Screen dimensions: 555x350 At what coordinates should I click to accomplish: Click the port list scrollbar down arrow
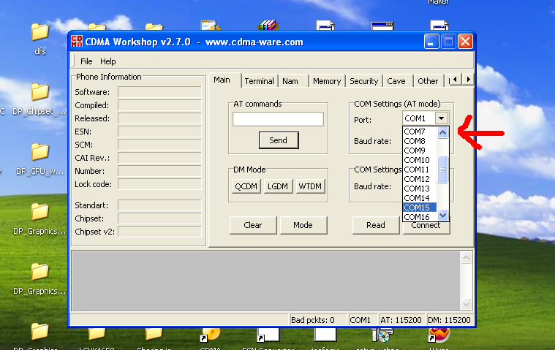442,216
